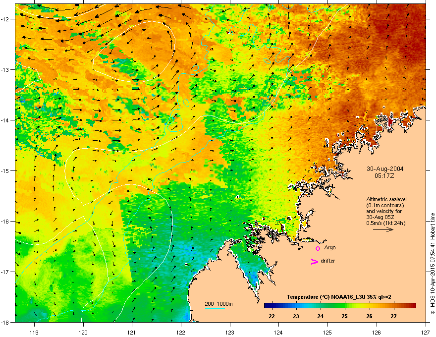Click the 124 longitude axis label
The height and width of the screenshot is (337, 436).
coord(278,332)
